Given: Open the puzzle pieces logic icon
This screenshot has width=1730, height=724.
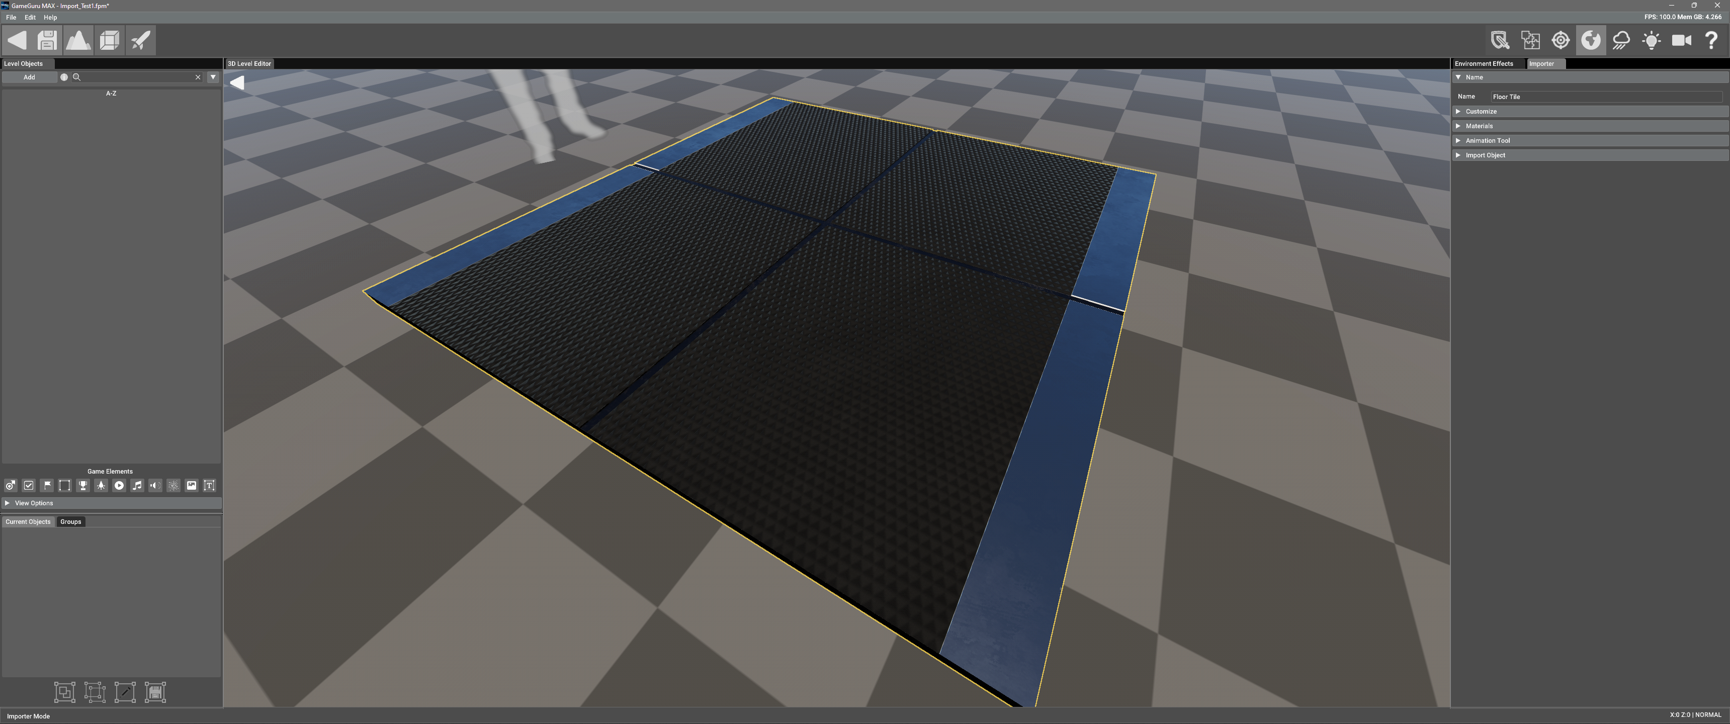Looking at the screenshot, I should (1530, 40).
